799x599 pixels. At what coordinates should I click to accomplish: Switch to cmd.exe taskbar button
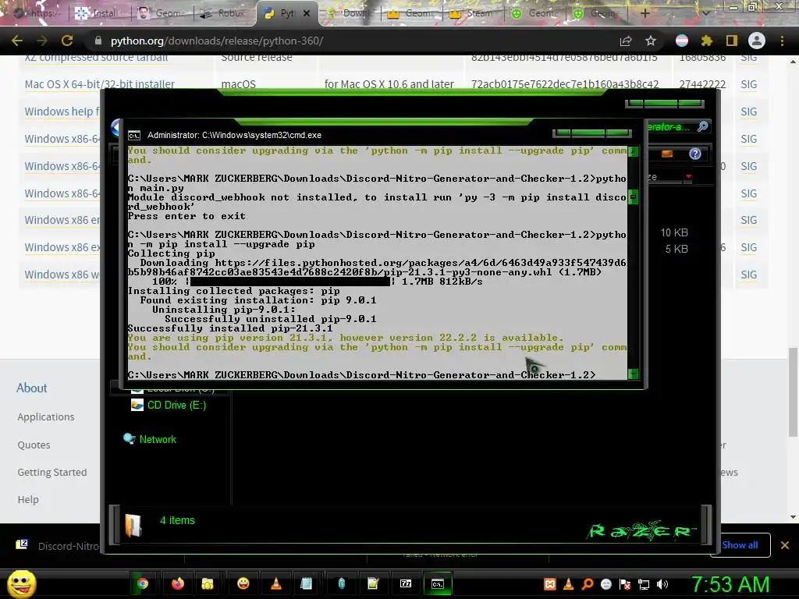pyautogui.click(x=438, y=583)
